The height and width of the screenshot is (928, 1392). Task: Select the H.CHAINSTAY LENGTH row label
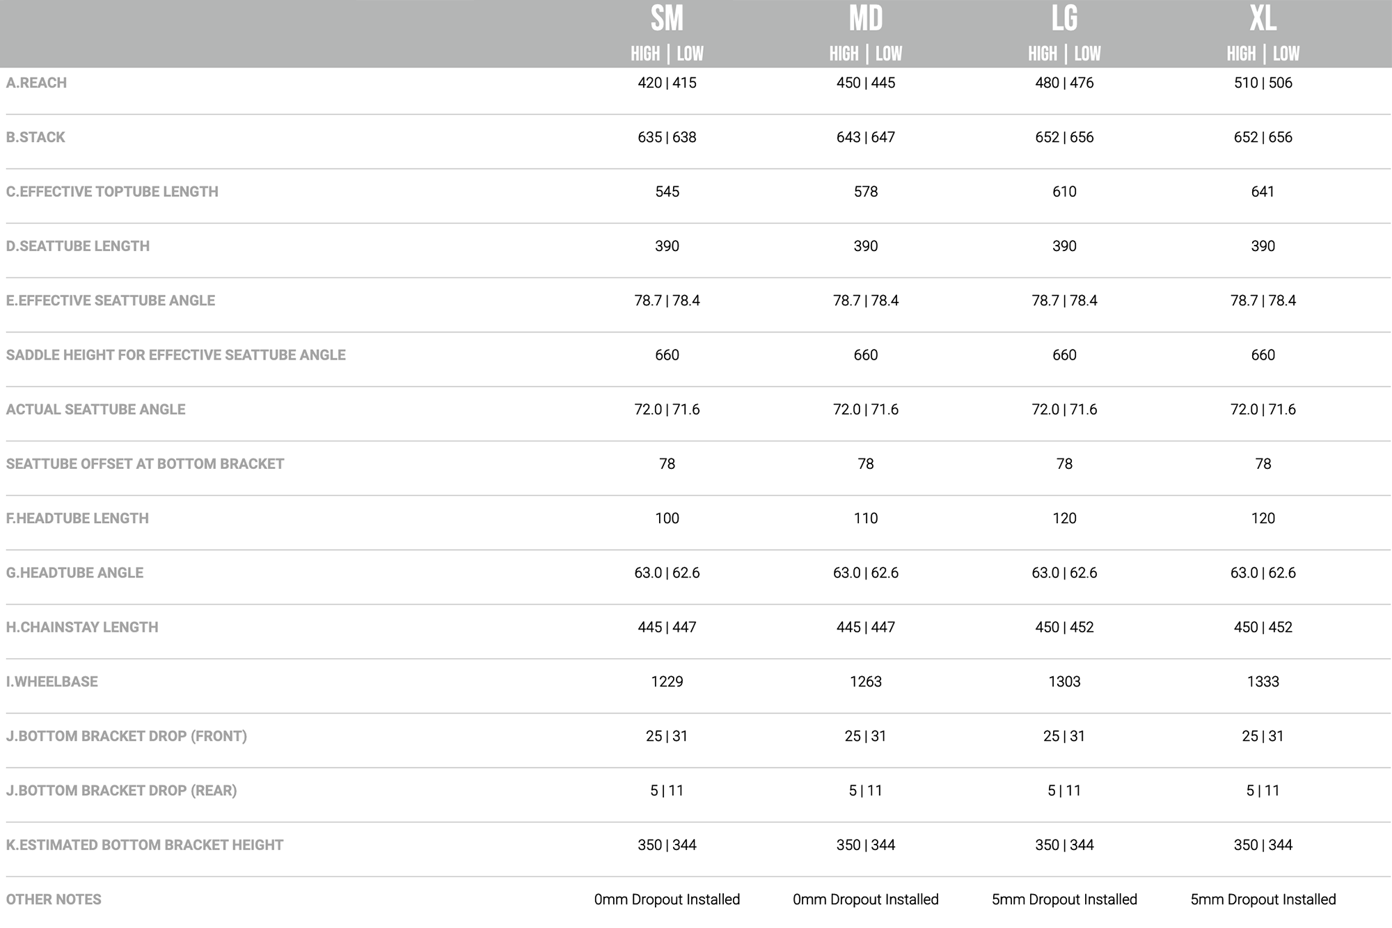tap(82, 627)
